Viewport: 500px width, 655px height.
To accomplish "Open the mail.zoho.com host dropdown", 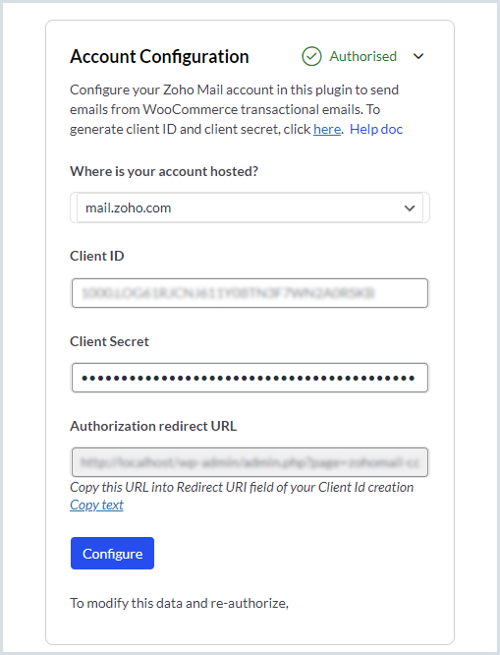I will 250,208.
